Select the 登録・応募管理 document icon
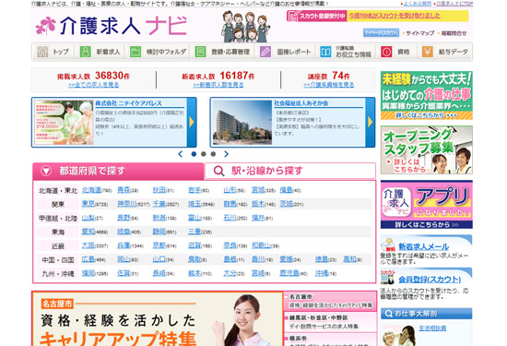Viewport: 507px width, 346px height. [200, 52]
